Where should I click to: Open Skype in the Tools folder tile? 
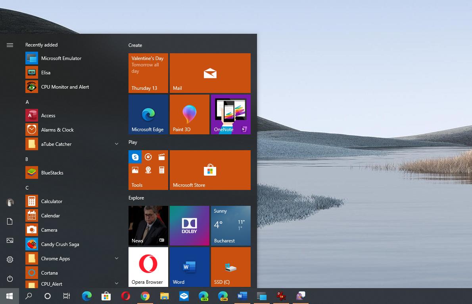coord(135,157)
